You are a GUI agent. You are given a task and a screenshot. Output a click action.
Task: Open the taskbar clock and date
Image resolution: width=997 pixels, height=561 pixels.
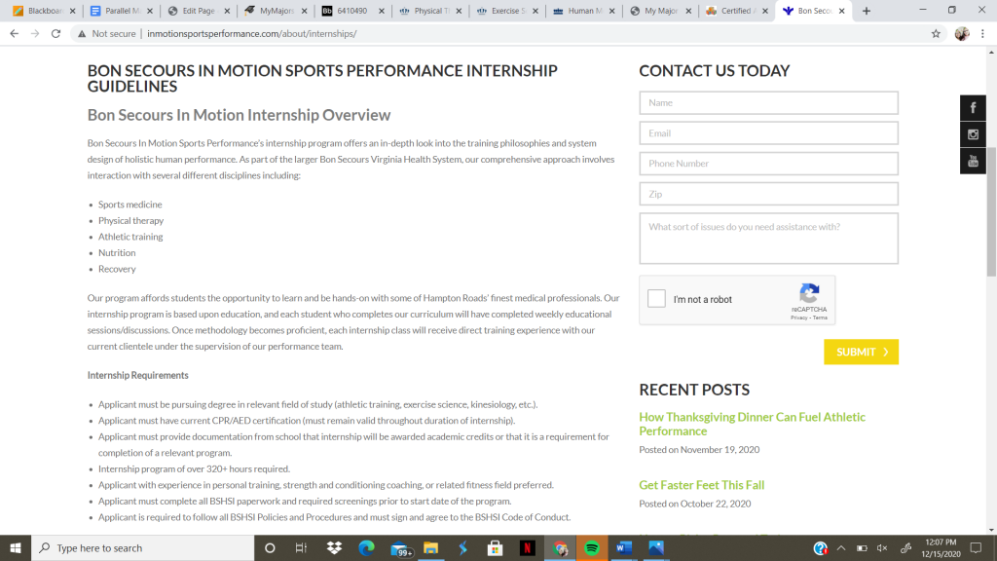[942, 547]
